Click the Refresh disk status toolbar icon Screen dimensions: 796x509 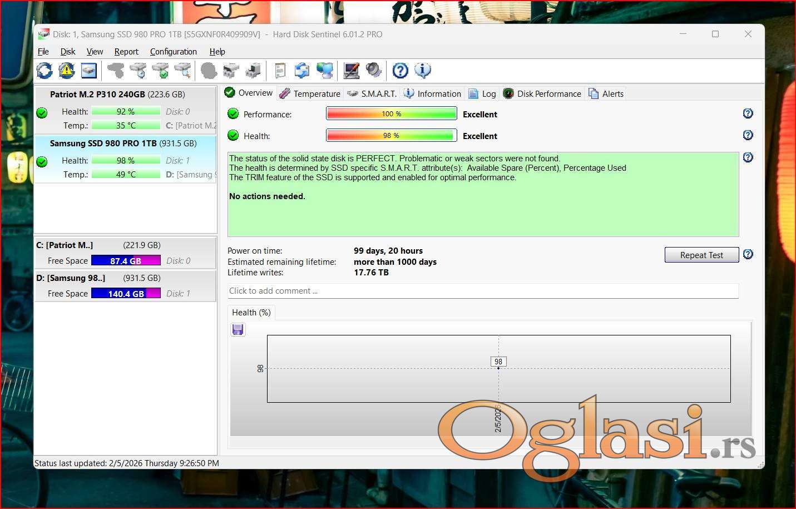45,71
